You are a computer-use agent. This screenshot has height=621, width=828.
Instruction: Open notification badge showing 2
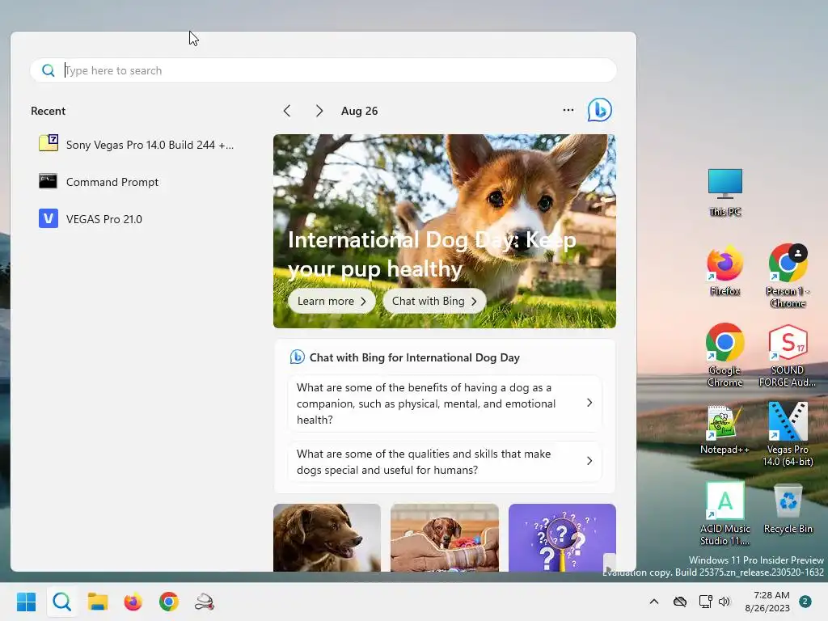tap(805, 602)
